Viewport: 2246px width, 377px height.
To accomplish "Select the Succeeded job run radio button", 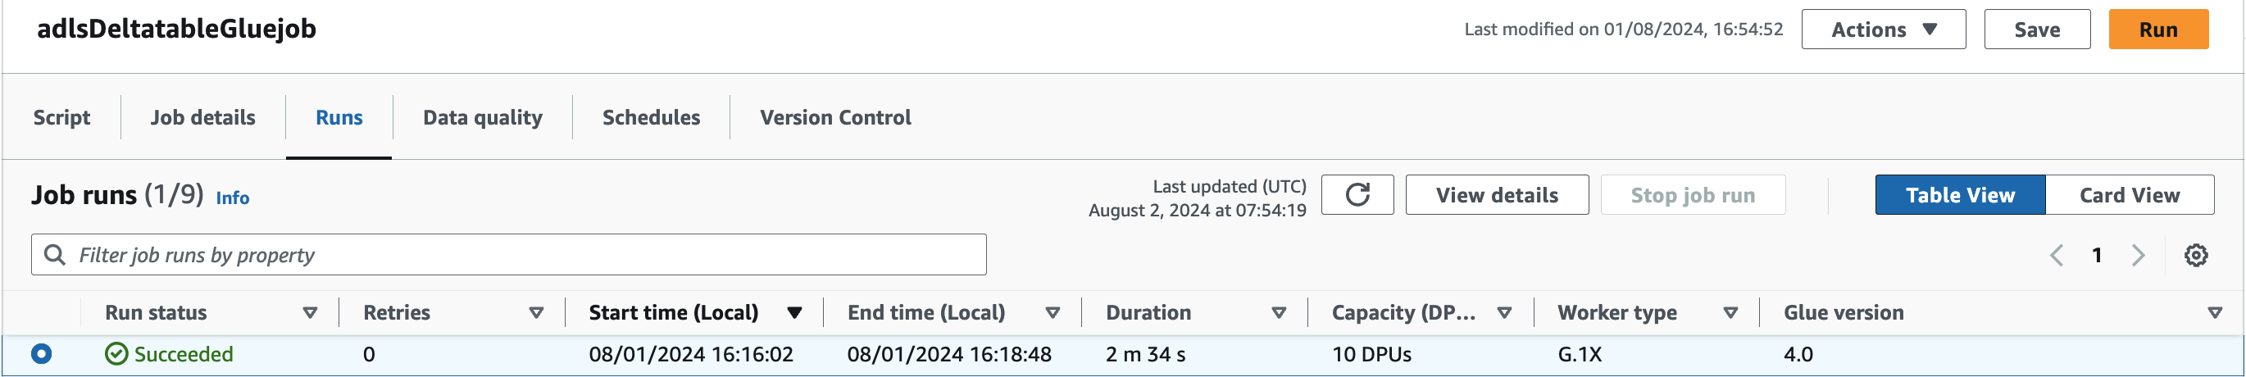I will (41, 353).
